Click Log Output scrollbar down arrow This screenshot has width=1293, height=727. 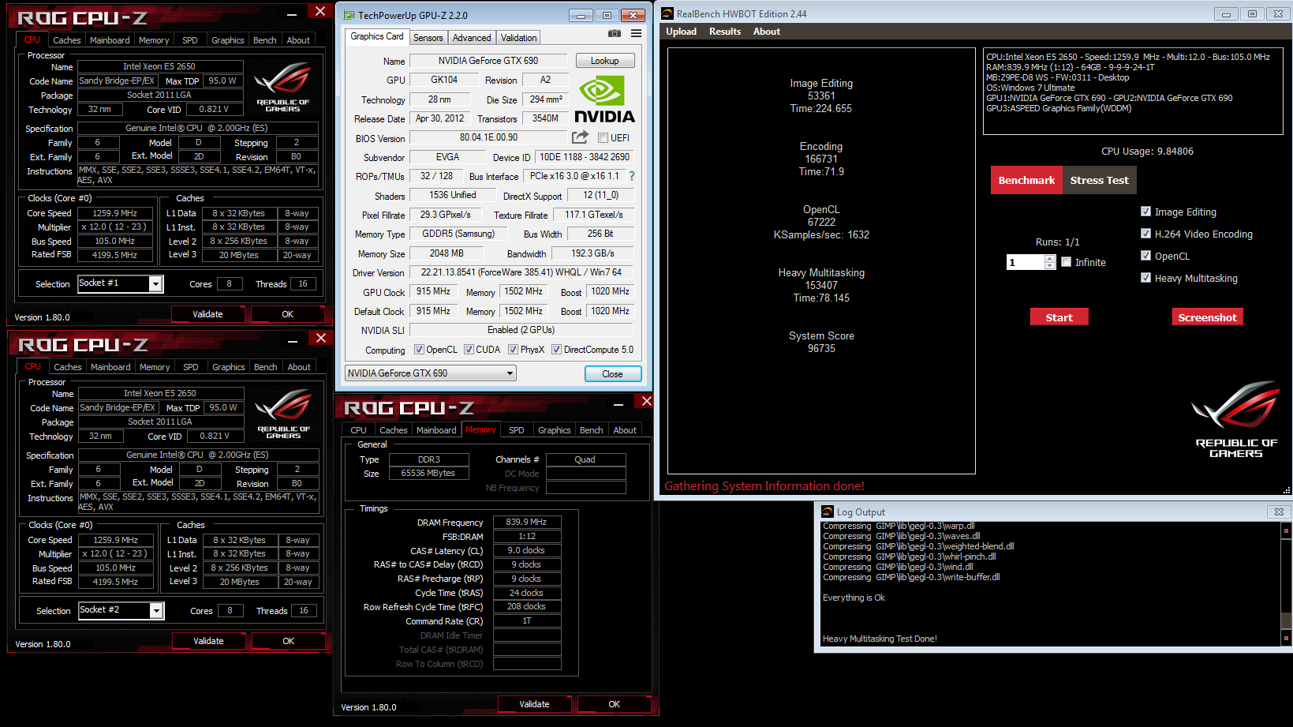(1286, 638)
